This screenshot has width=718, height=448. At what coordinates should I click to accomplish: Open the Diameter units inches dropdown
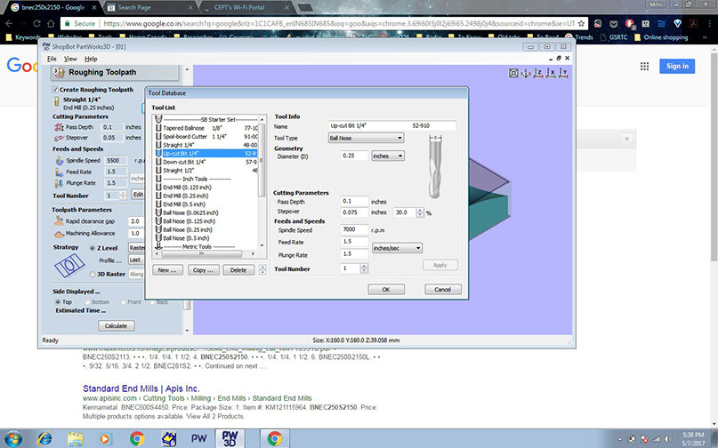tap(388, 156)
